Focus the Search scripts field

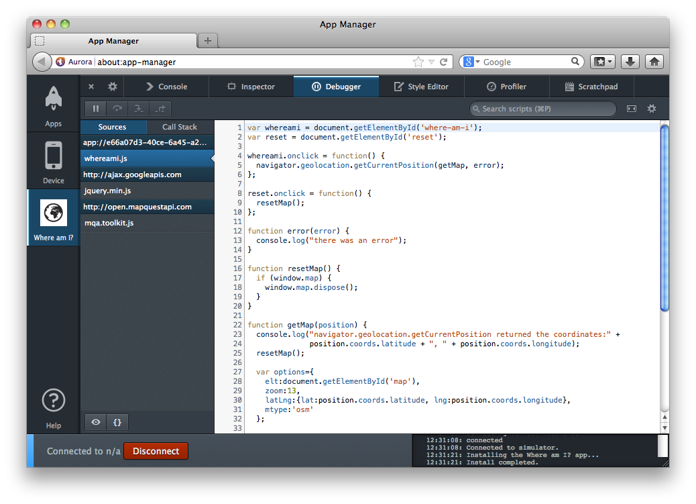click(x=543, y=109)
